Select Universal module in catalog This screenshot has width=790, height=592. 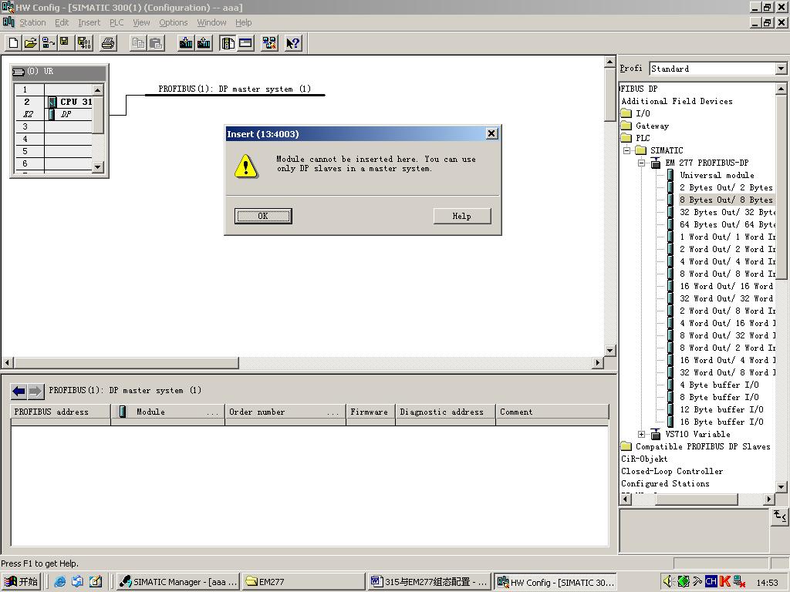pos(717,175)
